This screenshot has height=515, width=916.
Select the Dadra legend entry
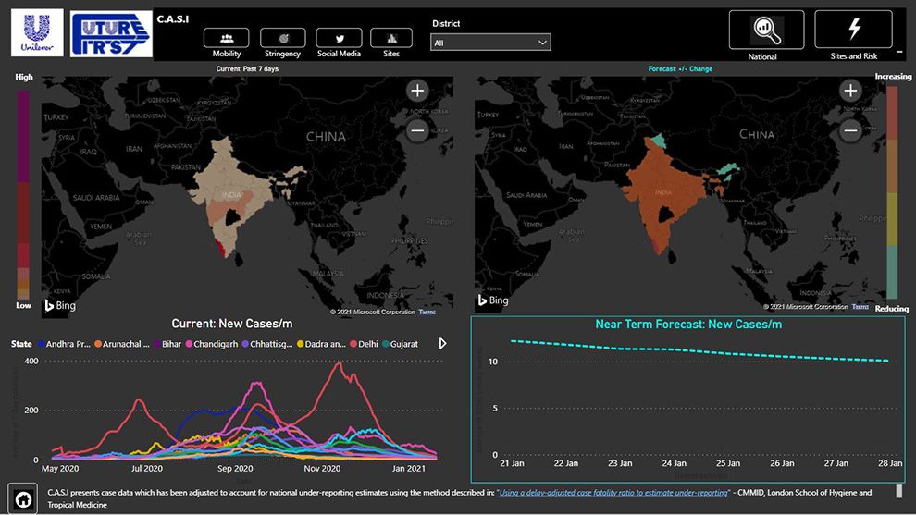[x=321, y=344]
